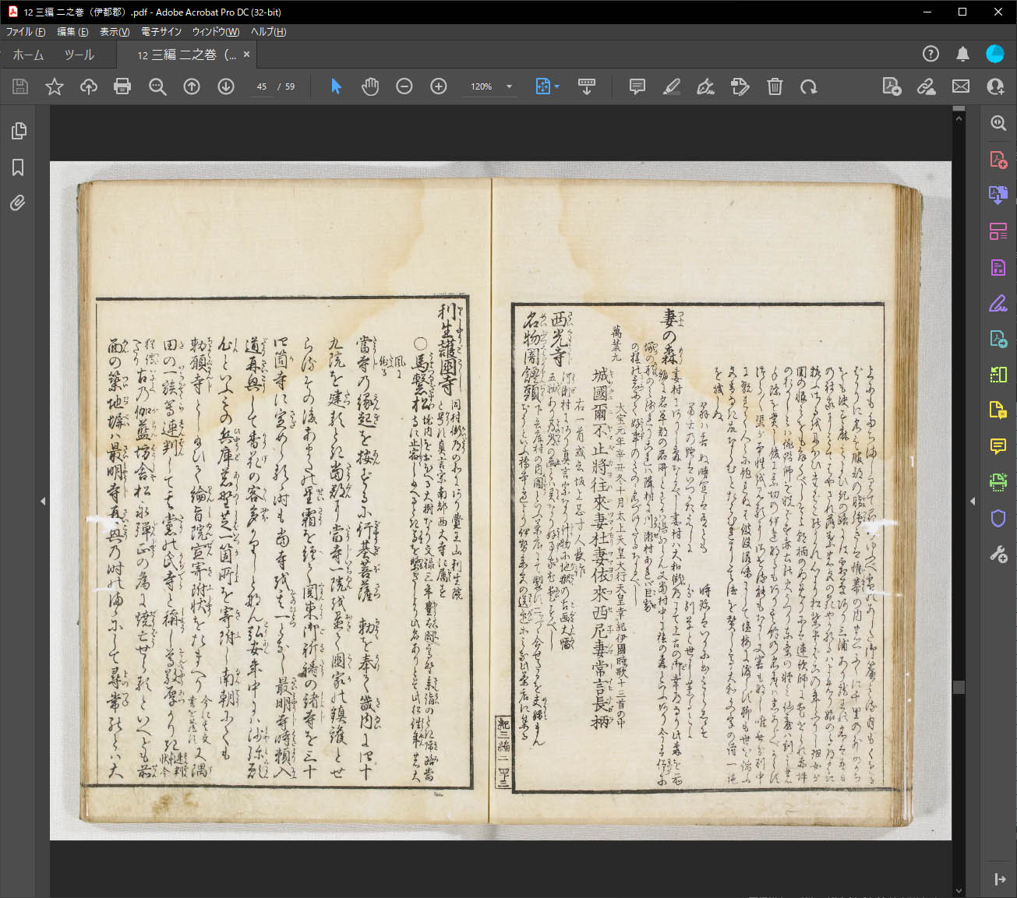Expand the fit page options arrow
Image resolution: width=1017 pixels, height=898 pixels.
556,86
